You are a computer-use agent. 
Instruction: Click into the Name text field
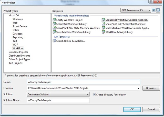click(x=84, y=82)
